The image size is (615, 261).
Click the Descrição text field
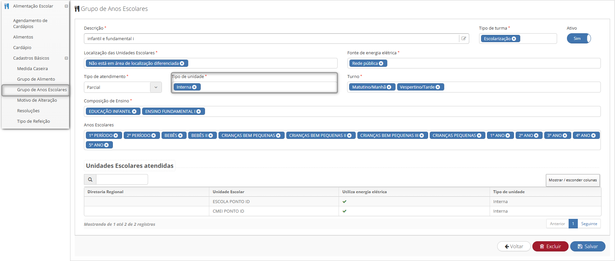tap(271, 39)
